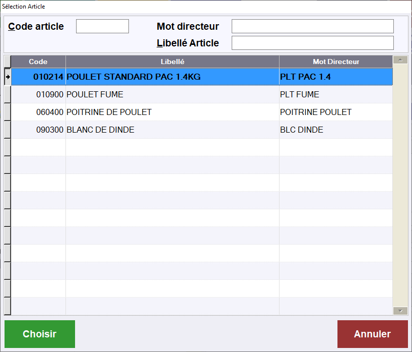Select row POULET STANDARD PAC 1.4KG
Screen dimensions: 412x352
pyautogui.click(x=172, y=77)
